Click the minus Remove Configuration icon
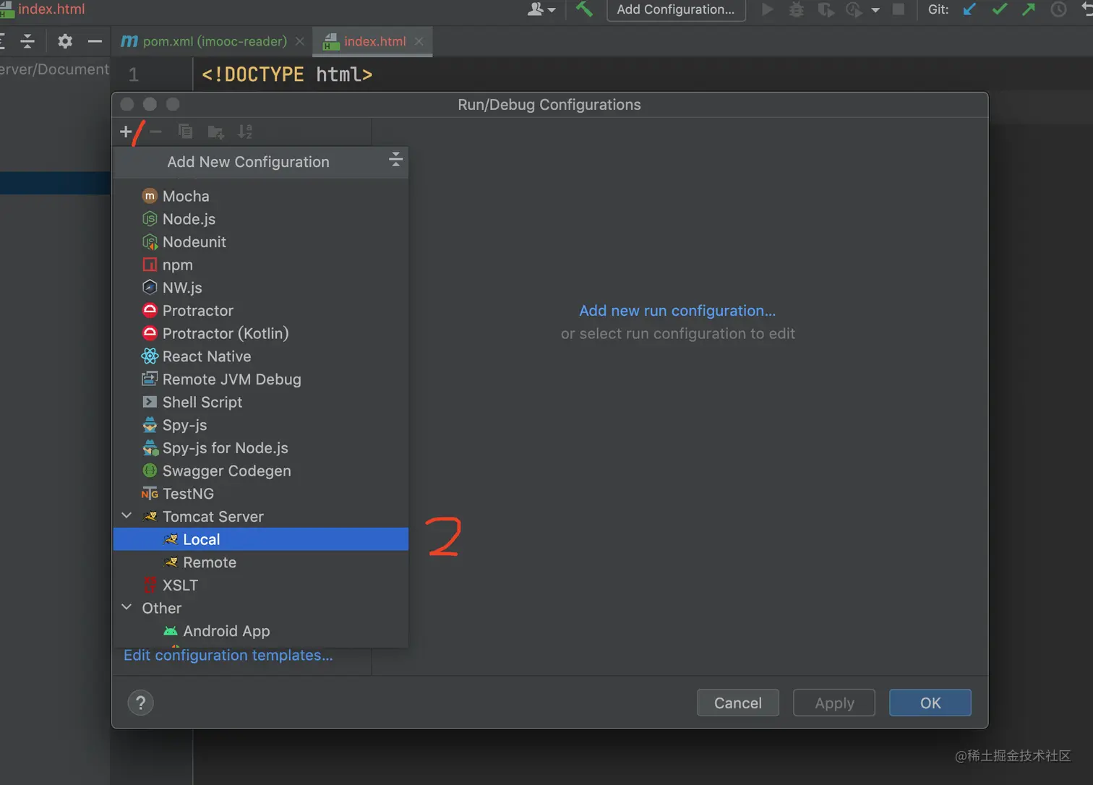 click(155, 132)
